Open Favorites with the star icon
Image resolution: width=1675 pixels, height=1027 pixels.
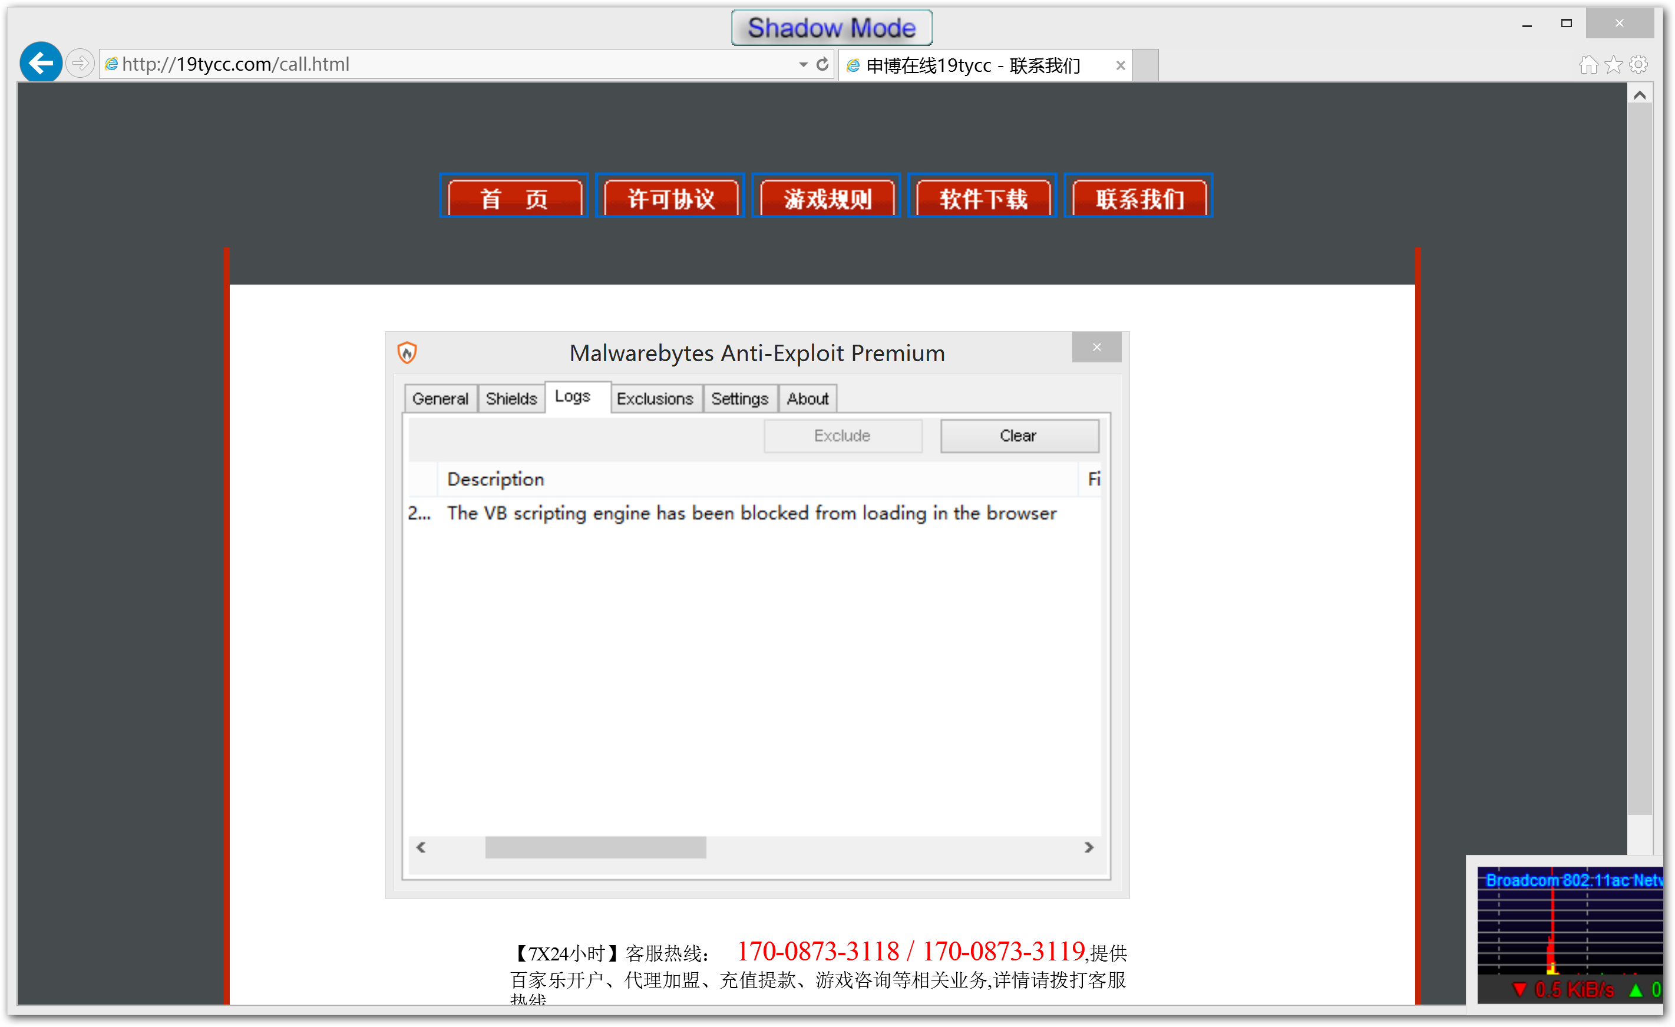[1613, 65]
